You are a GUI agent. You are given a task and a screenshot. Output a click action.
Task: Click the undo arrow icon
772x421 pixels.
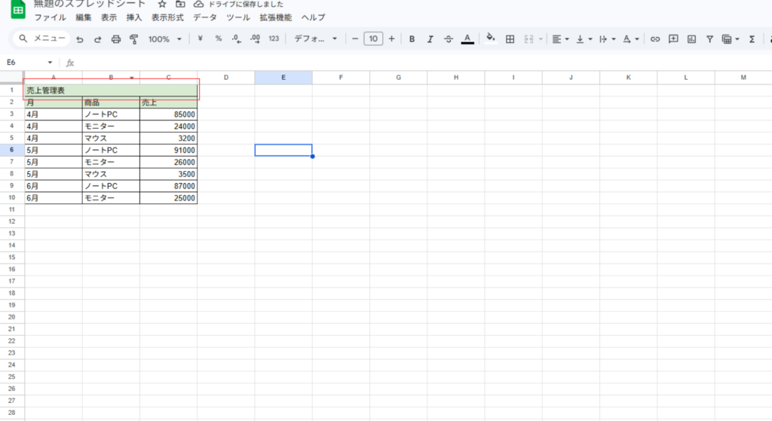[x=79, y=39]
